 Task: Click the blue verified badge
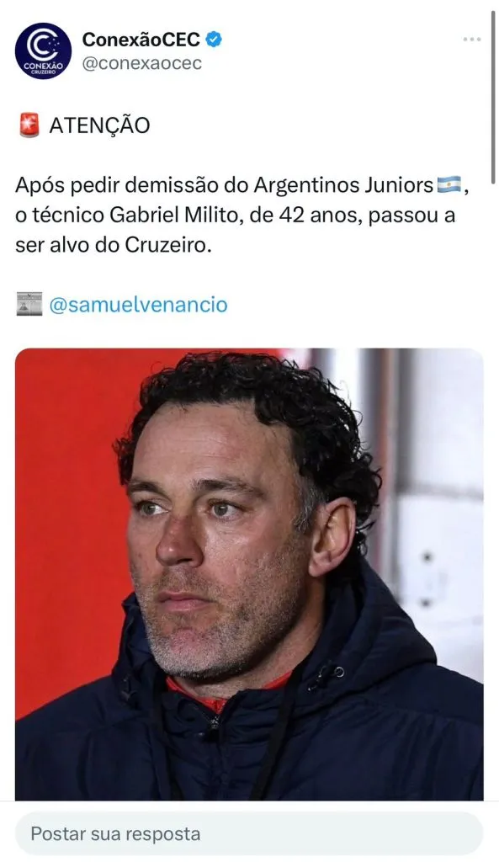[214, 40]
